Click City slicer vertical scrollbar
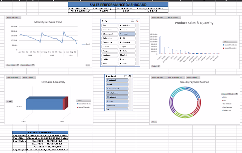Viewport: 242px width, 153px height. click(x=137, y=44)
